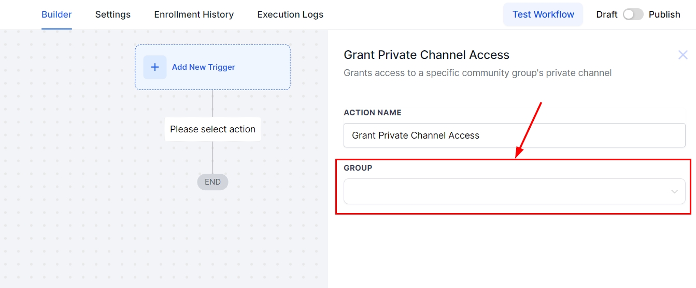Open the Group dropdown field
This screenshot has height=288, width=696.
coord(508,191)
